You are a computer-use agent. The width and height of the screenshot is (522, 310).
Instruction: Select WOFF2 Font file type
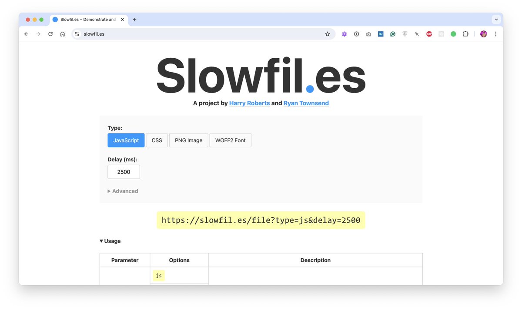point(231,140)
